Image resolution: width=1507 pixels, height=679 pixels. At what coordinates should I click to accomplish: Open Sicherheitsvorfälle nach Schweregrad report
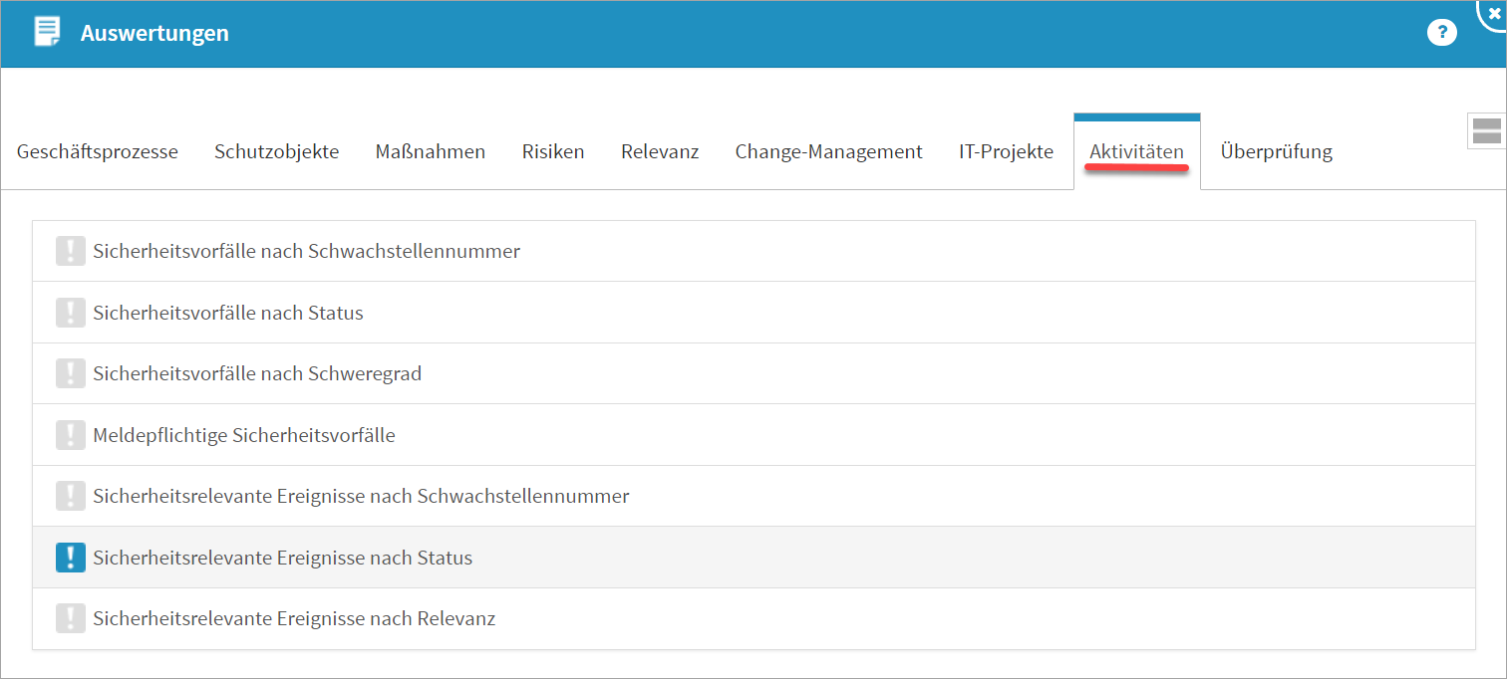pos(257,374)
